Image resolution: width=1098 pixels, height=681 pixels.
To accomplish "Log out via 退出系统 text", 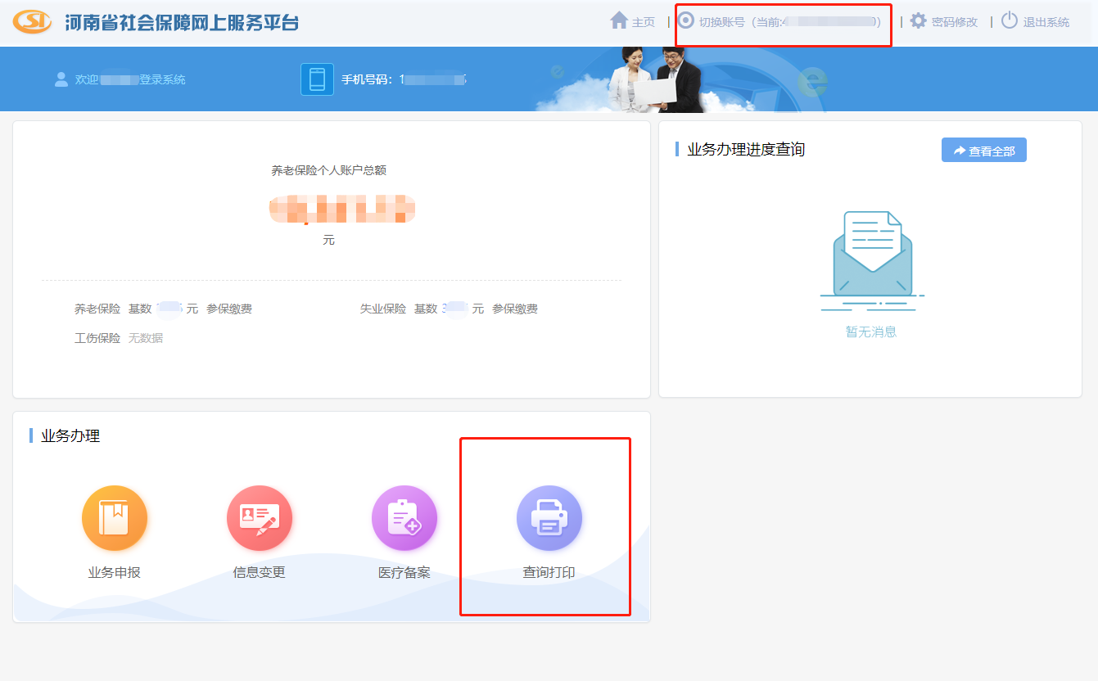I will (1046, 22).
